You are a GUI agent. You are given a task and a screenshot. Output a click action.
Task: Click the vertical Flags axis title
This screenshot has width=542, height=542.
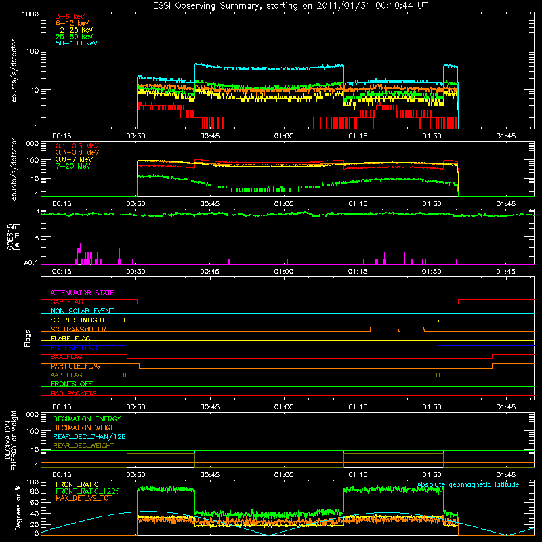click(x=28, y=338)
